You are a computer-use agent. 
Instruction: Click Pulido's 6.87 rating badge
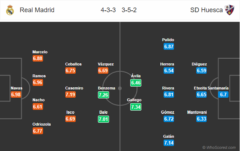[169, 47]
